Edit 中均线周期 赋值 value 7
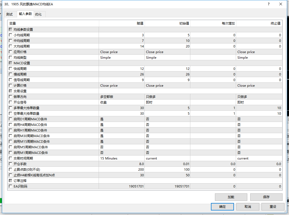This screenshot has width=289, height=215. [122, 41]
